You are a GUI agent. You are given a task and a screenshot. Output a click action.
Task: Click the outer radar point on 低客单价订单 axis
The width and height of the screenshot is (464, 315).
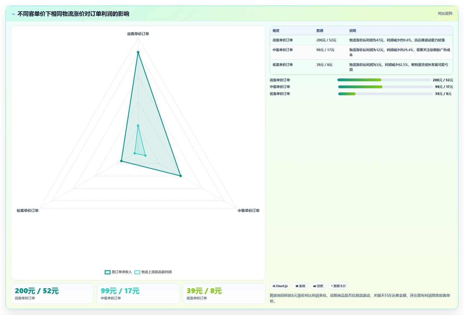[x=121, y=161]
